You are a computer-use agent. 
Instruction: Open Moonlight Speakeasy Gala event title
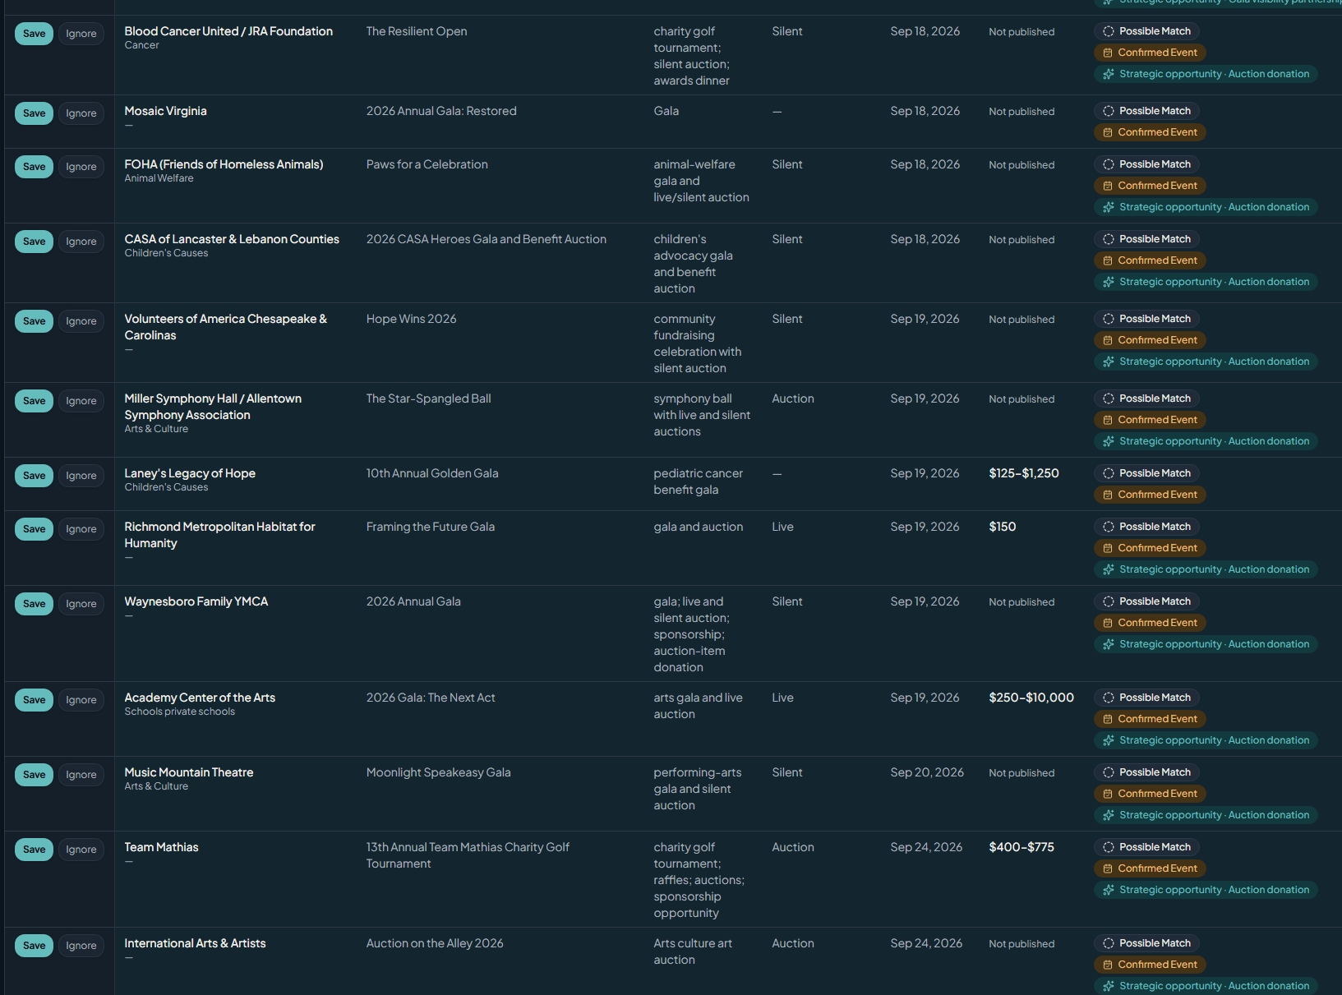[x=439, y=772]
